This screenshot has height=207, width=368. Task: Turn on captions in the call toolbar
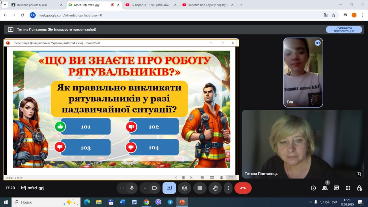(200, 188)
